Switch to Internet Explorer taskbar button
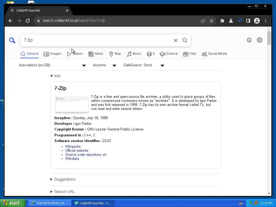 [50, 203]
